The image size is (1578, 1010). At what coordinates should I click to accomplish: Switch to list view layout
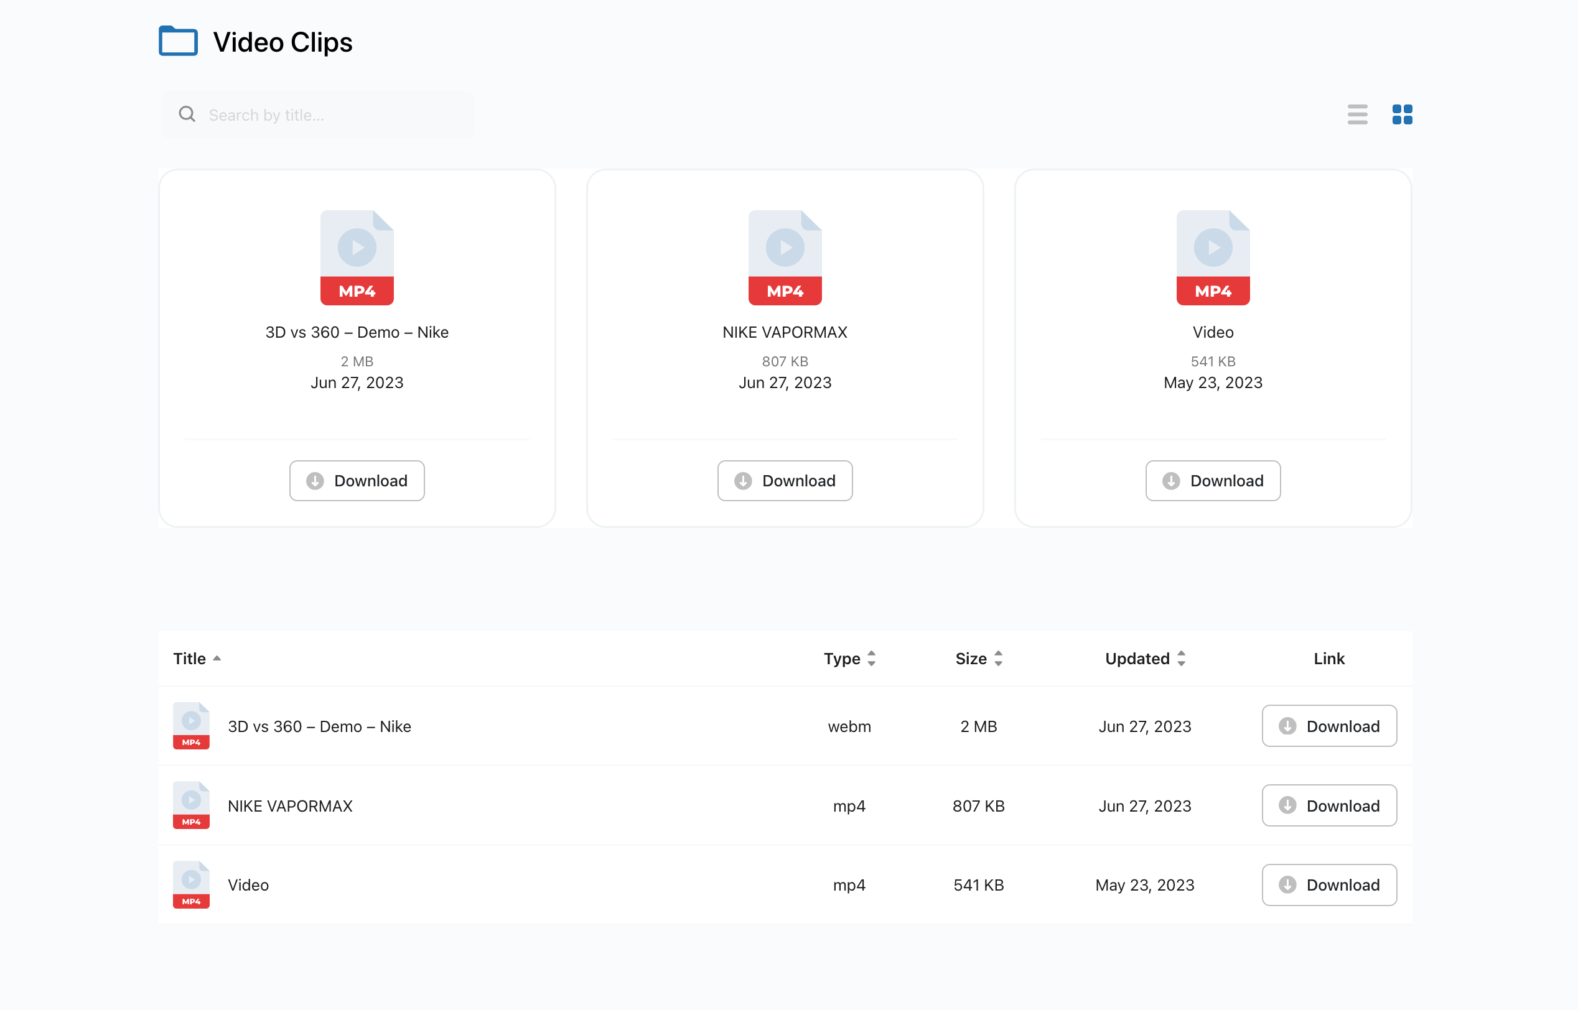(1357, 113)
